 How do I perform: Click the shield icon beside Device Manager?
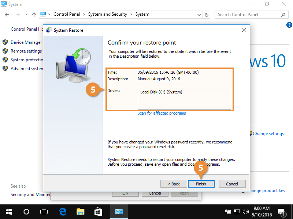pyautogui.click(x=5, y=42)
